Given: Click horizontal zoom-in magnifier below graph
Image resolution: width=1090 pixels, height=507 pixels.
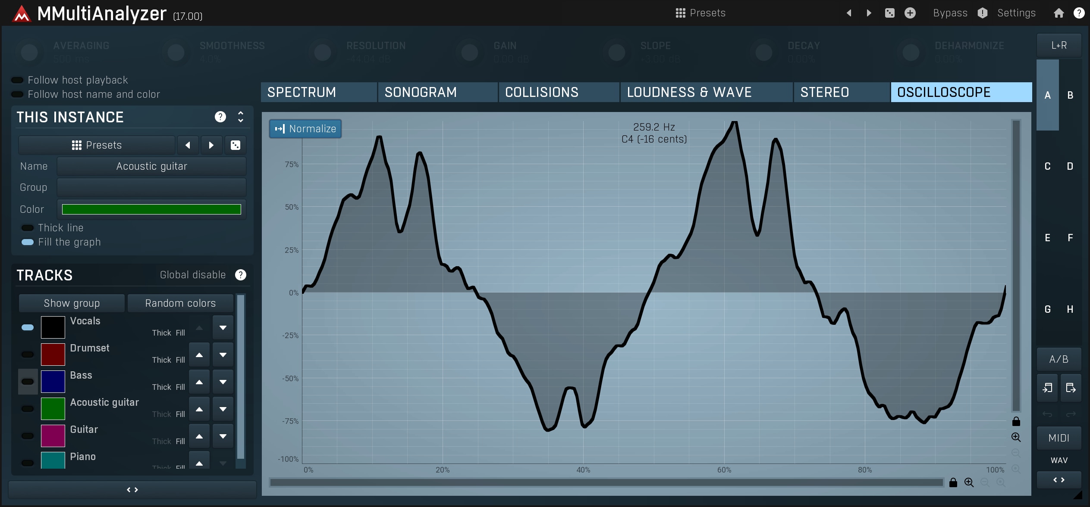Looking at the screenshot, I should pos(969,482).
